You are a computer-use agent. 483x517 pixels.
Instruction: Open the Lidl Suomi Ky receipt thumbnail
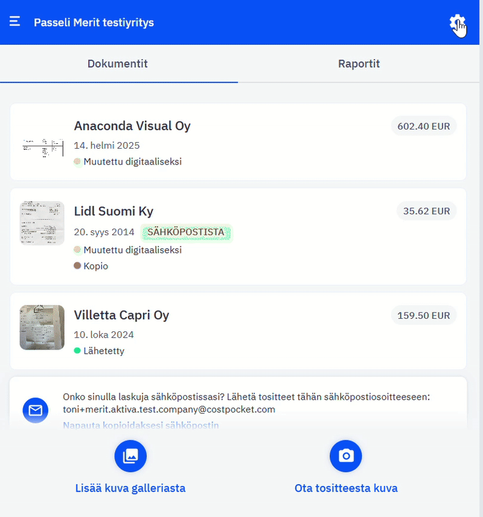pos(42,223)
